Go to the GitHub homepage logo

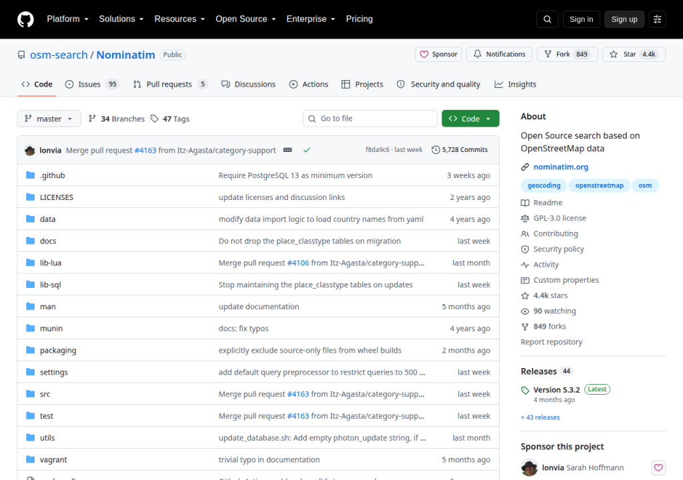click(x=25, y=19)
